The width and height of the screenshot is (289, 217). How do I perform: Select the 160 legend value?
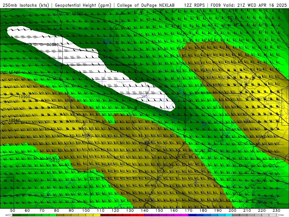(174, 210)
